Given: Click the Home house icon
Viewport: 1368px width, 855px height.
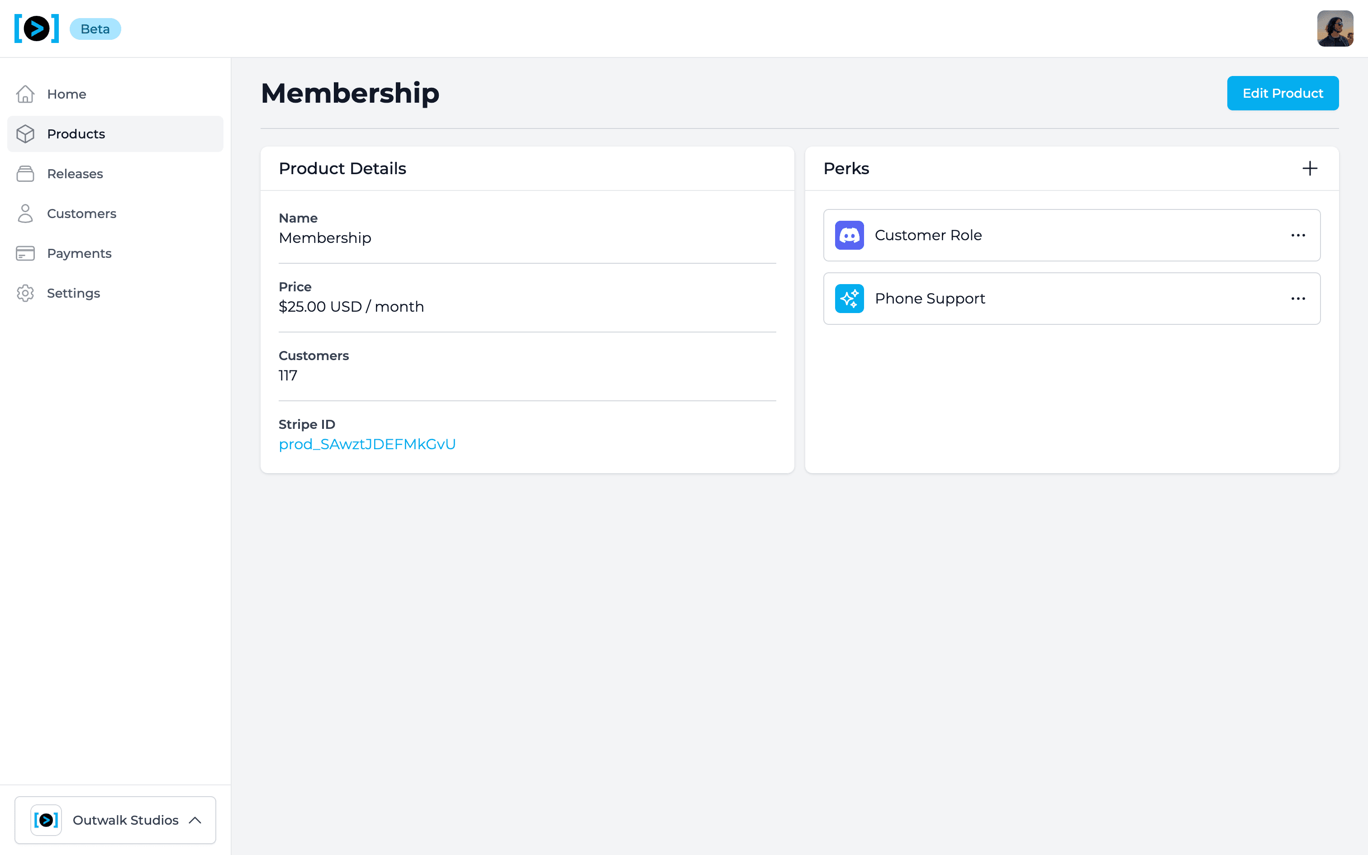Looking at the screenshot, I should [x=25, y=94].
